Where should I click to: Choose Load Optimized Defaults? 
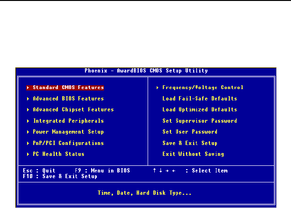coord(199,110)
